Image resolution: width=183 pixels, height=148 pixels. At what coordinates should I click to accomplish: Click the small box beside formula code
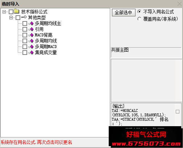coord(178,112)
